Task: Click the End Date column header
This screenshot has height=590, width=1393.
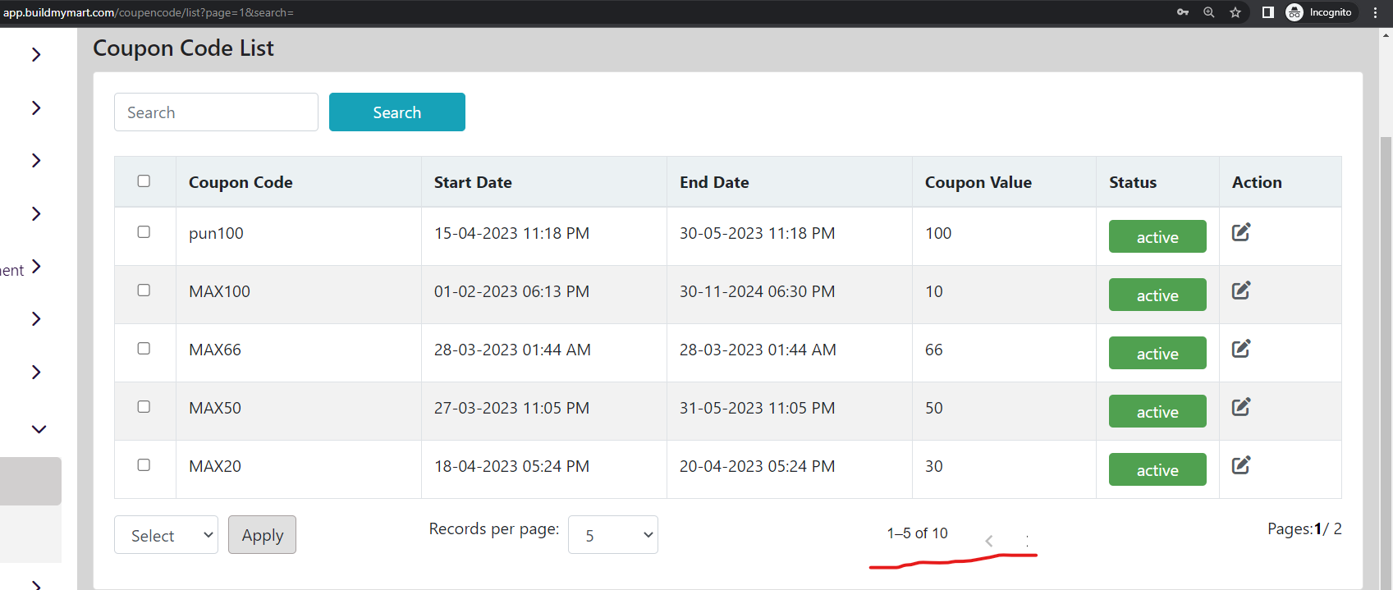Action: (x=714, y=182)
